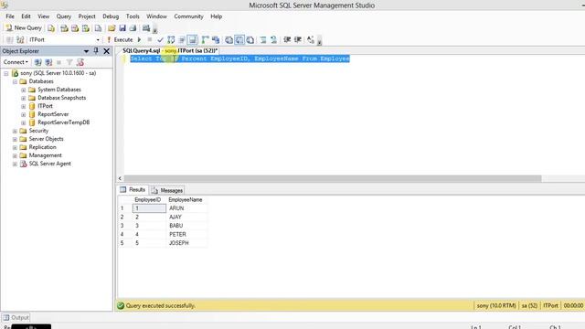This screenshot has width=585, height=329.
Task: Open the Query menu
Action: pyautogui.click(x=64, y=16)
